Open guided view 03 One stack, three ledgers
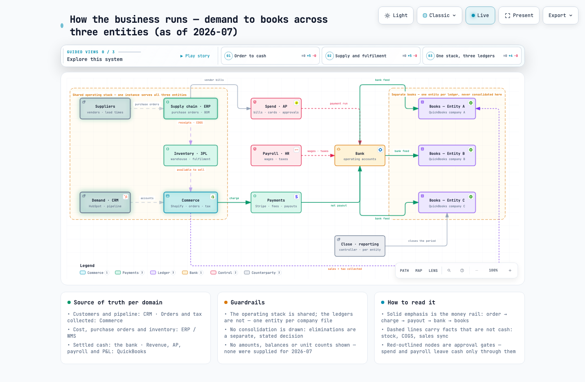The image size is (585, 382). [472, 56]
